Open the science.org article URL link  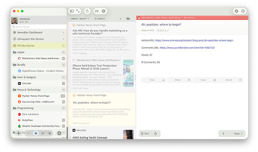(194, 40)
